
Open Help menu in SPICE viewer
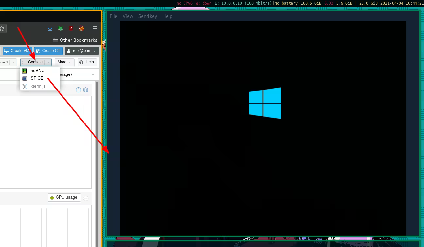[x=167, y=16]
